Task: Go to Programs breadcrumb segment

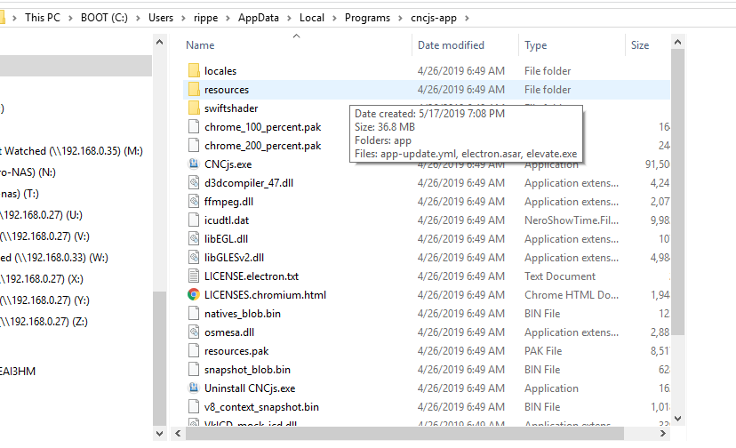Action: coord(367,18)
